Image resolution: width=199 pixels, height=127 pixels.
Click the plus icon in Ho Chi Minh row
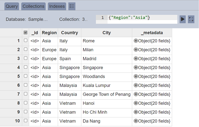(x=136, y=112)
